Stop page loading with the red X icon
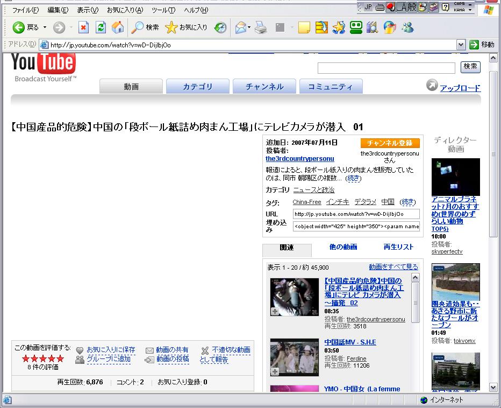This screenshot has width=501, height=408. (x=83, y=27)
